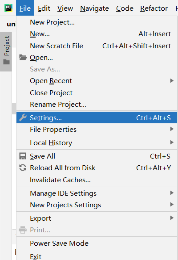Screen dimensions: 178x260
Task: Expand the File Properties submenu arrow
Action: click(x=172, y=129)
